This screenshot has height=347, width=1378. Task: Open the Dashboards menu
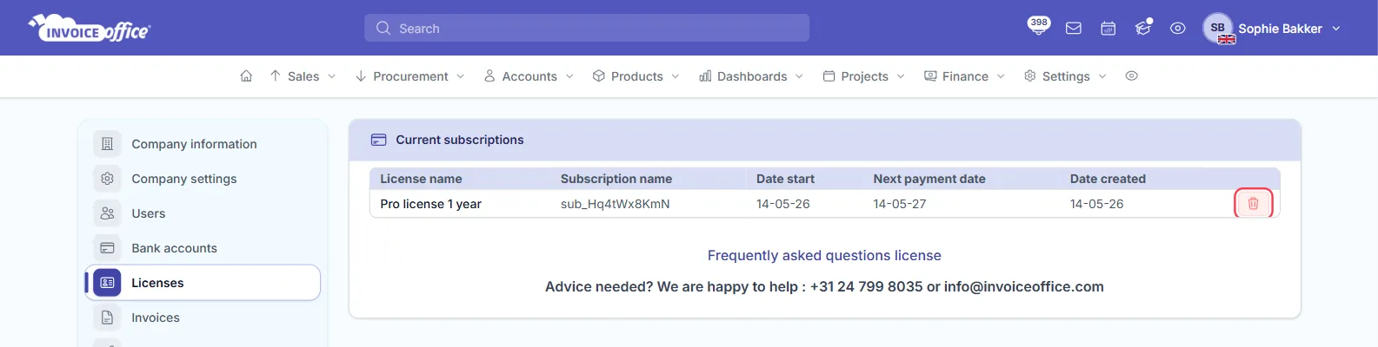click(751, 76)
